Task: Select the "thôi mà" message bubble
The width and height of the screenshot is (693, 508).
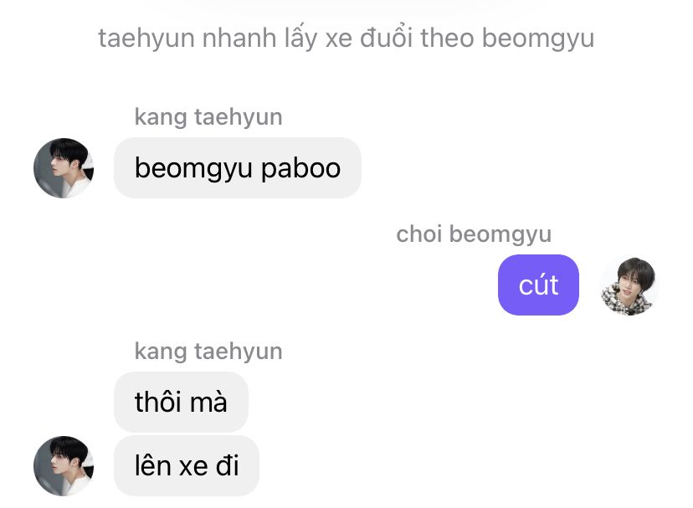Action: coord(182,402)
